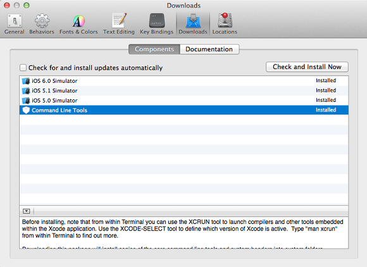Screen dimensions: 367x267
Task: Click the Command Line Tools shield icon
Action: (x=26, y=110)
